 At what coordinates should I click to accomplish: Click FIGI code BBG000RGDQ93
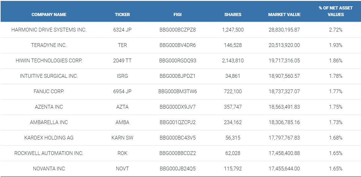178,60
